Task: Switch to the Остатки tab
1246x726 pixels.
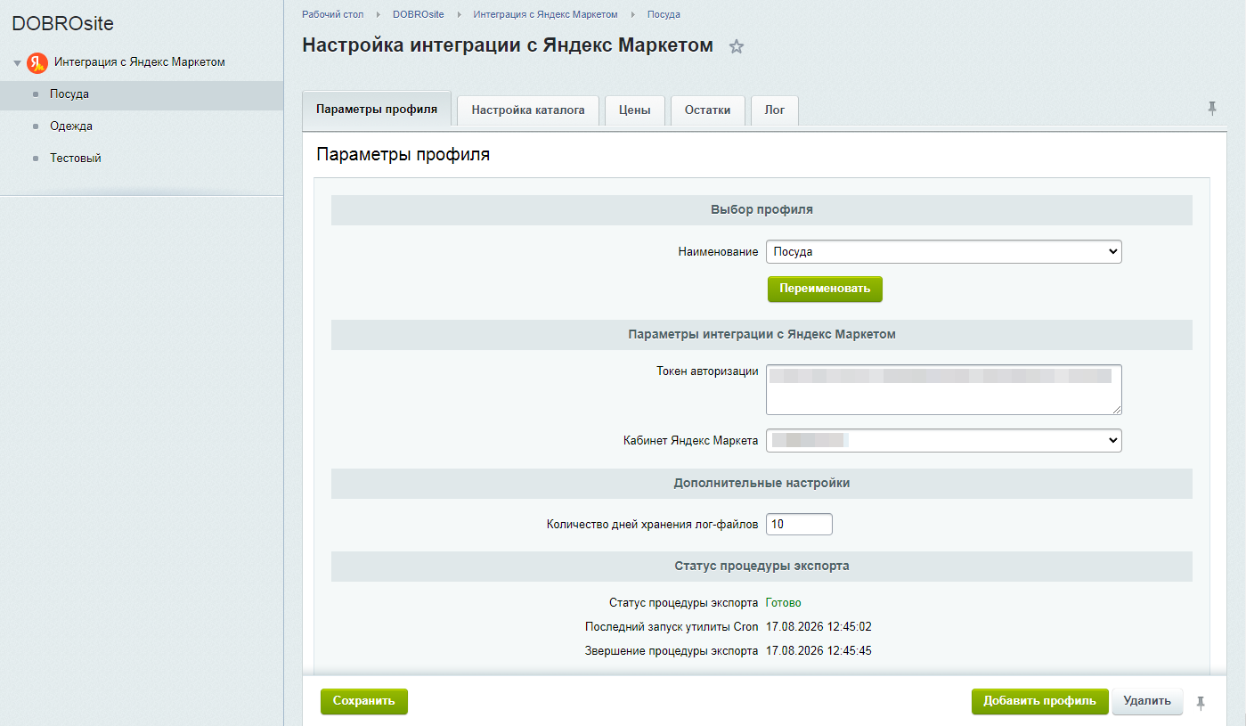Action: pos(707,110)
